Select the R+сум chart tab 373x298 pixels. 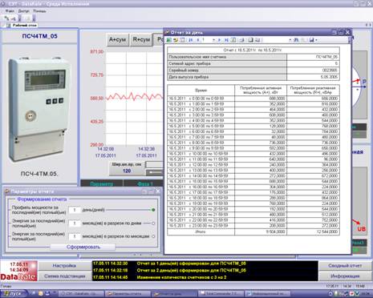pyautogui.click(x=141, y=40)
